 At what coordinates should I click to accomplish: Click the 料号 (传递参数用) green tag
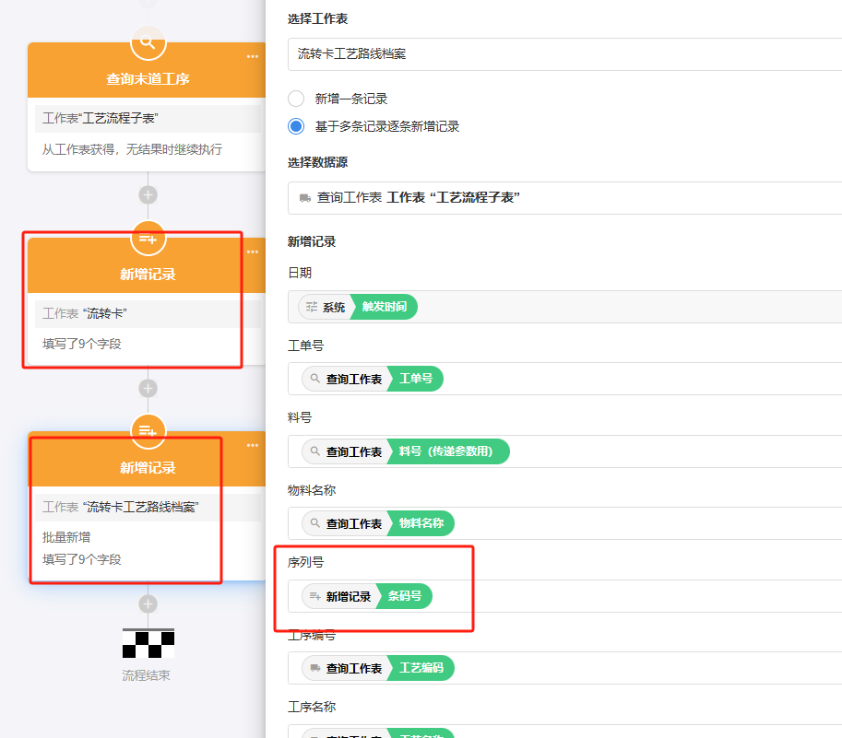pos(448,451)
